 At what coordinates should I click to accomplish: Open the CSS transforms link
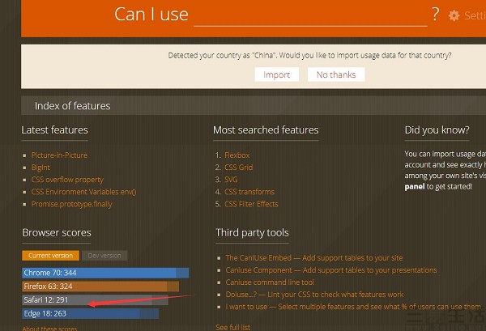coord(249,192)
